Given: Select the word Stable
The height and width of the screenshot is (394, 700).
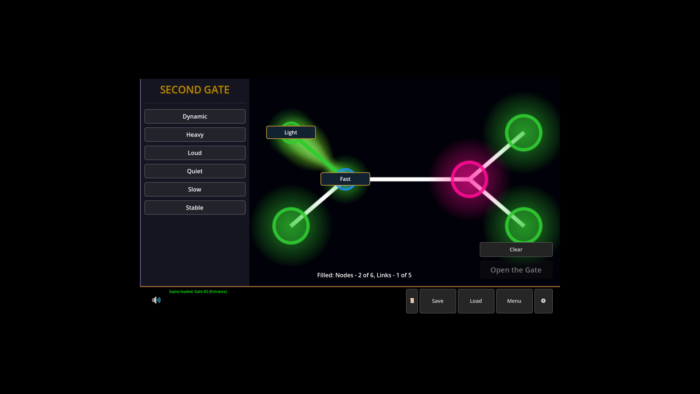Looking at the screenshot, I should pyautogui.click(x=195, y=207).
